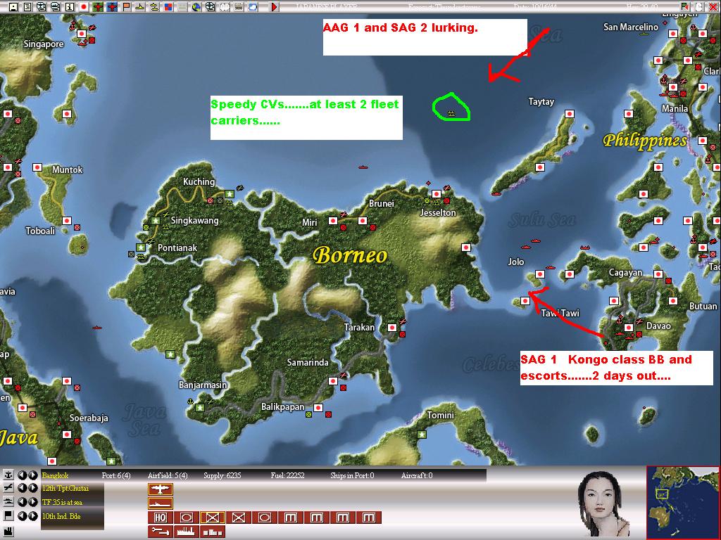End turn with the red play arrow
This screenshot has height=540, width=721.
coord(274,7)
